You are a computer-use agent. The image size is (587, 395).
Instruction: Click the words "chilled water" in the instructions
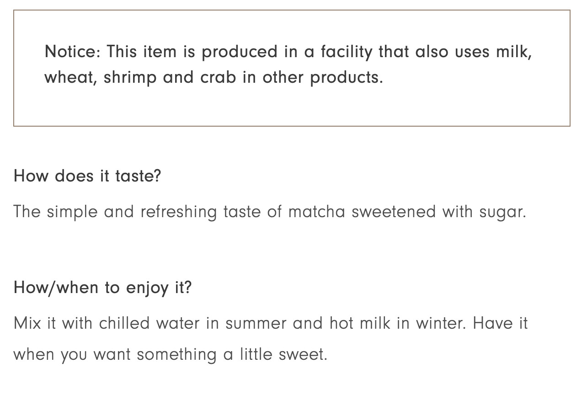coord(149,323)
